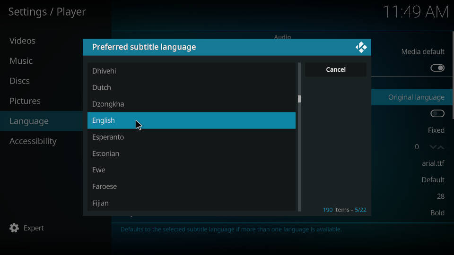This screenshot has width=454, height=255.
Task: Cancel the subtitle language dialog
Action: (x=336, y=69)
